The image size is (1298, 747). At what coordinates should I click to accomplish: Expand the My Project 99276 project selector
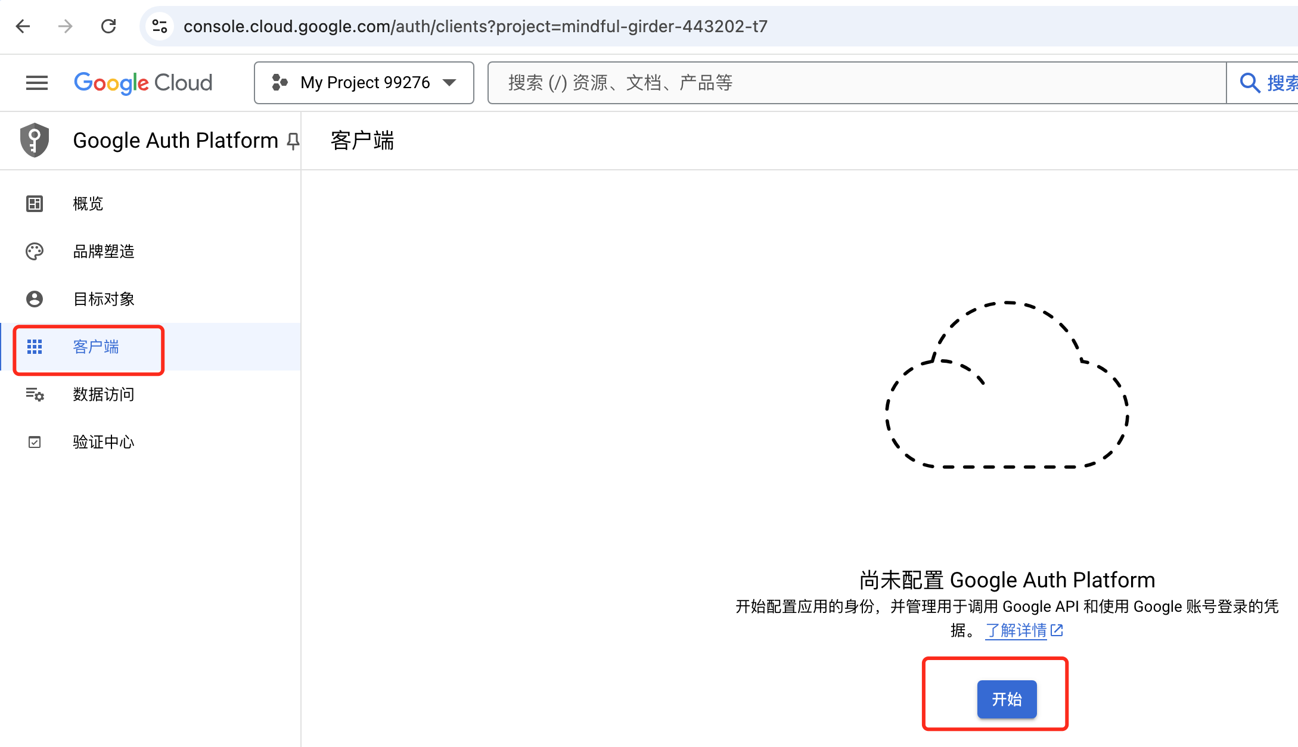coord(364,83)
